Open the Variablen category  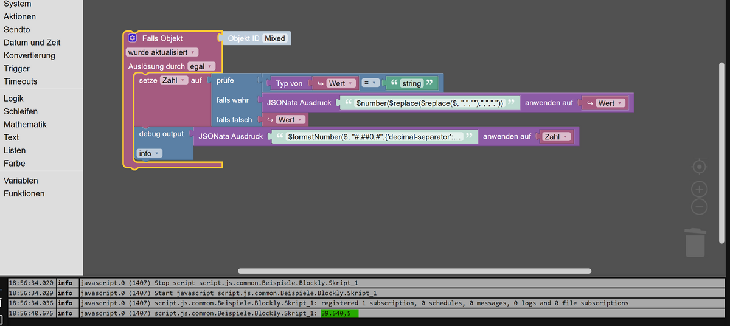[21, 181]
